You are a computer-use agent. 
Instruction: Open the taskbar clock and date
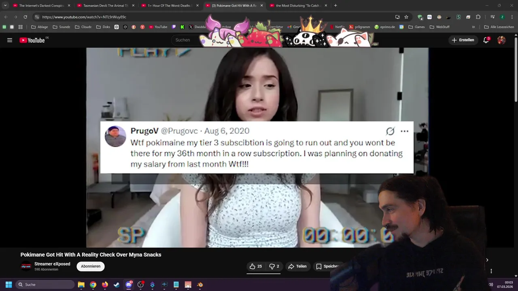[x=505, y=285]
